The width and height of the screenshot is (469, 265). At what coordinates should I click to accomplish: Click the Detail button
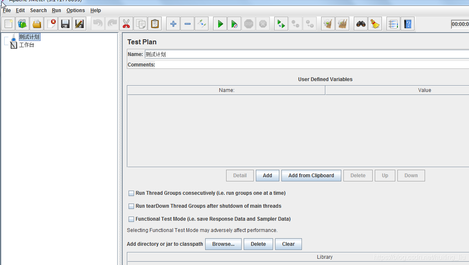click(240, 176)
